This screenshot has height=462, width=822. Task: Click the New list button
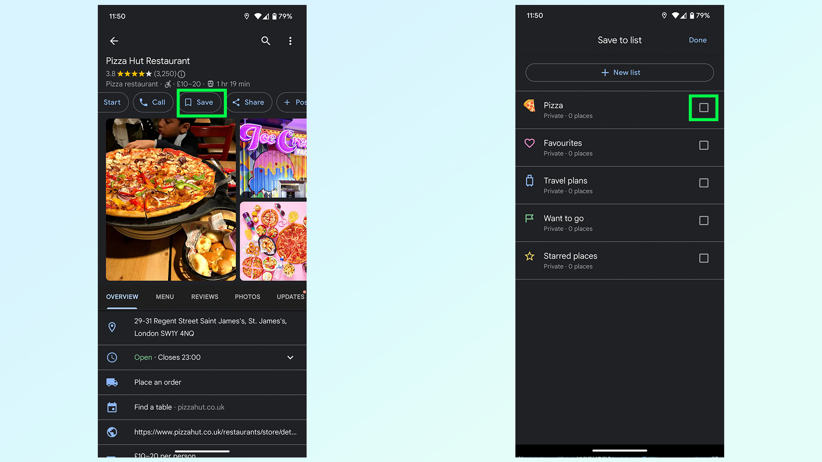pyautogui.click(x=619, y=72)
